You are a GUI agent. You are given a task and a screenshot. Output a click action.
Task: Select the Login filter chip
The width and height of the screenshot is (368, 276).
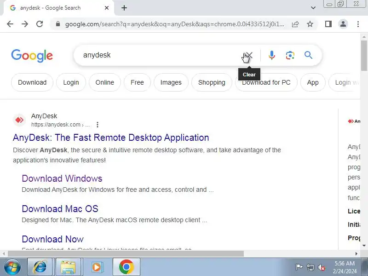coord(71,82)
